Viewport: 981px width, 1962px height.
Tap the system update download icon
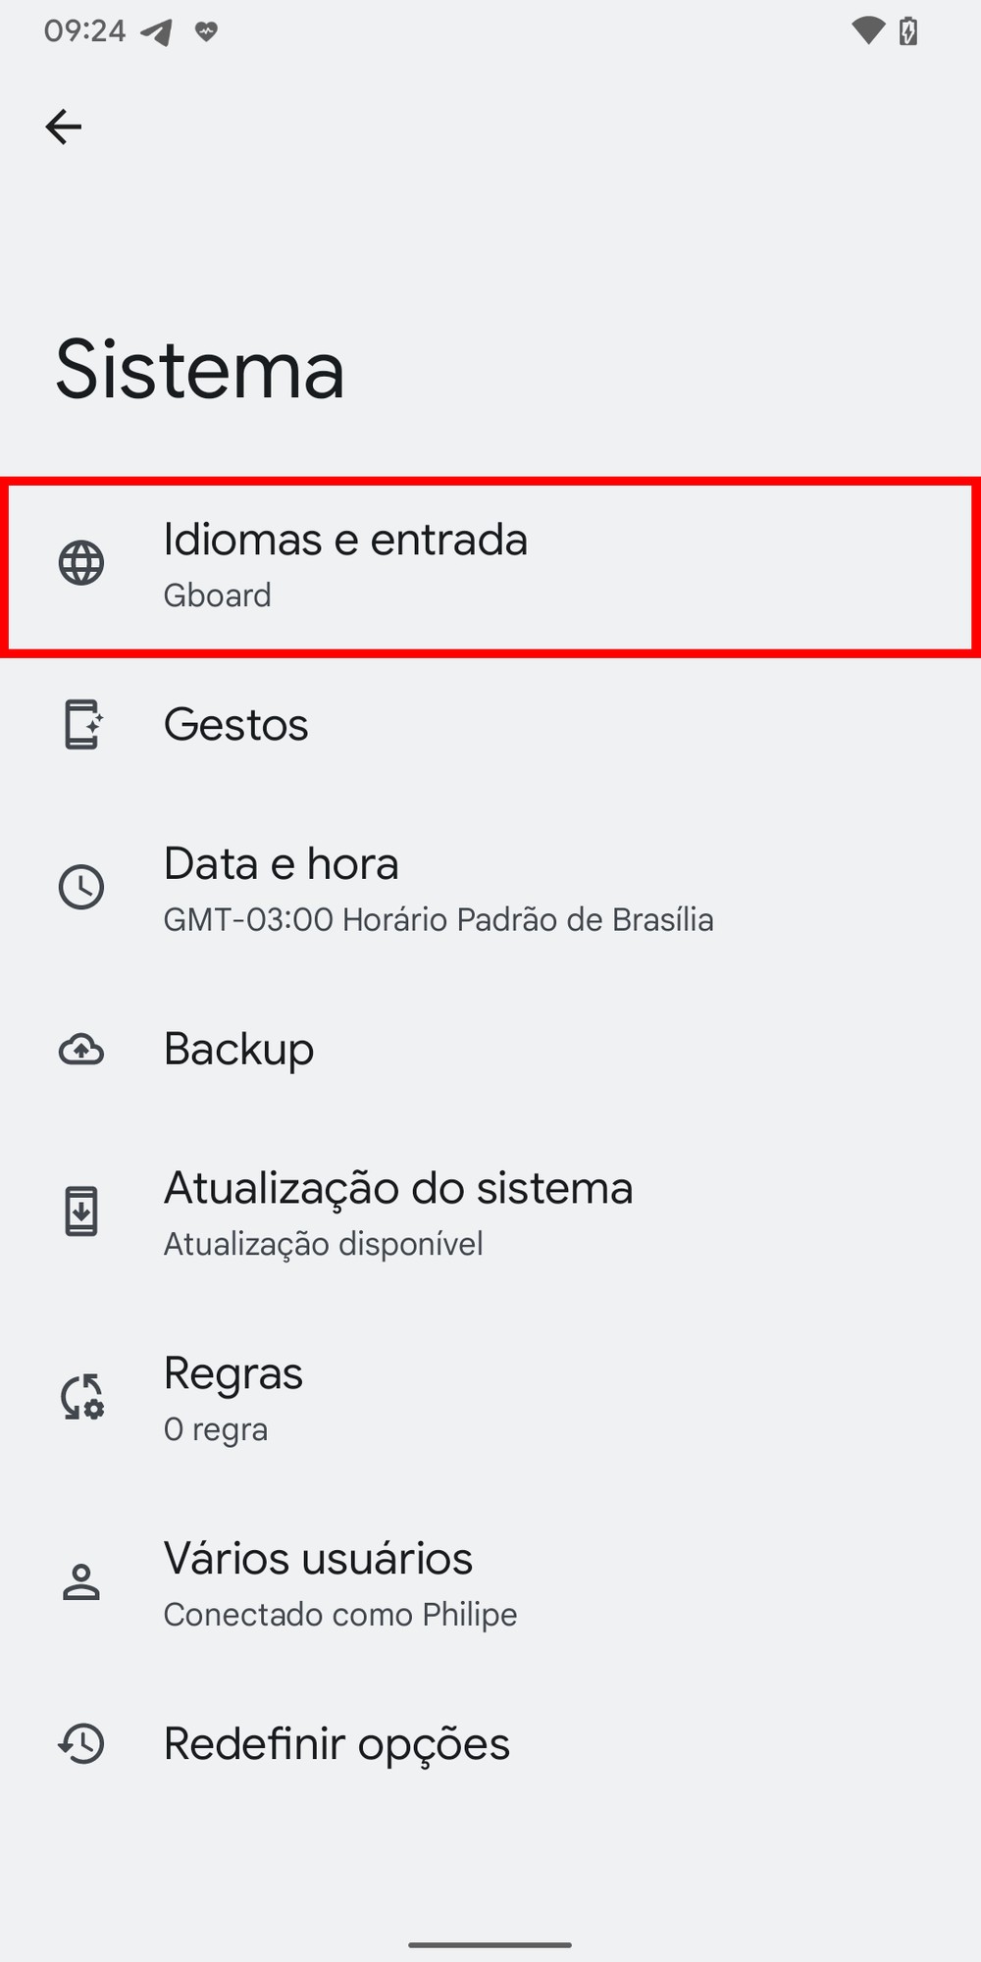[81, 1211]
